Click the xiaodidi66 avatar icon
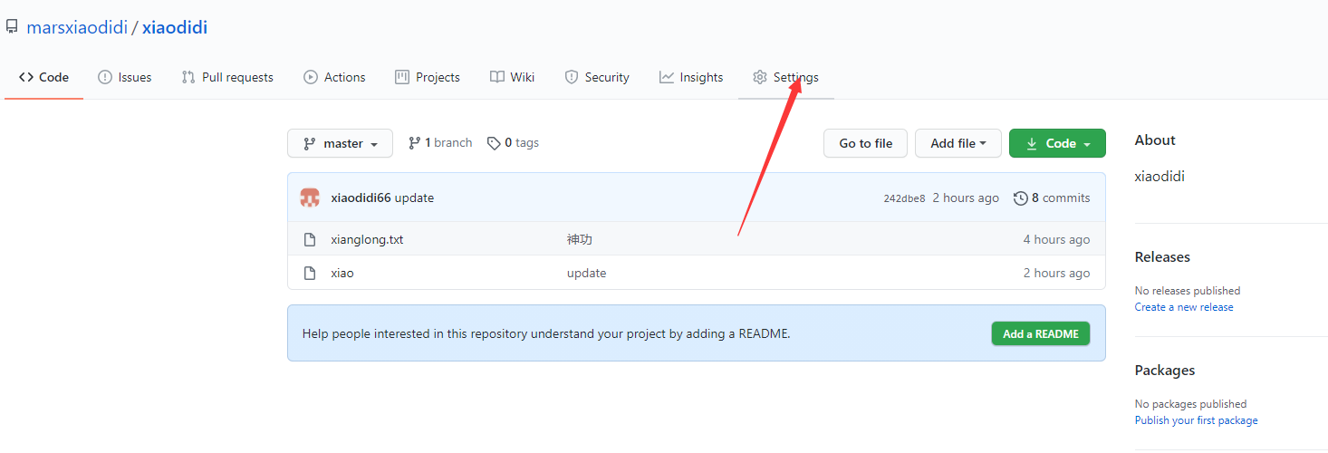The image size is (1328, 453). [x=310, y=198]
